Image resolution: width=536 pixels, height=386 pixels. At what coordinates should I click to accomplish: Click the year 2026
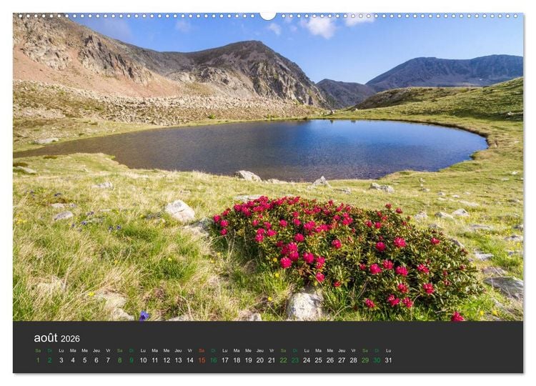pos(70,339)
